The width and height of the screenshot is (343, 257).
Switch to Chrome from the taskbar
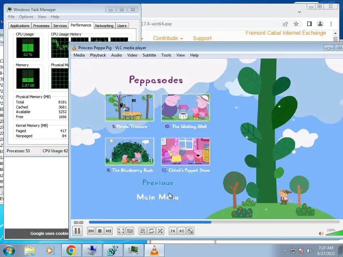(x=71, y=250)
